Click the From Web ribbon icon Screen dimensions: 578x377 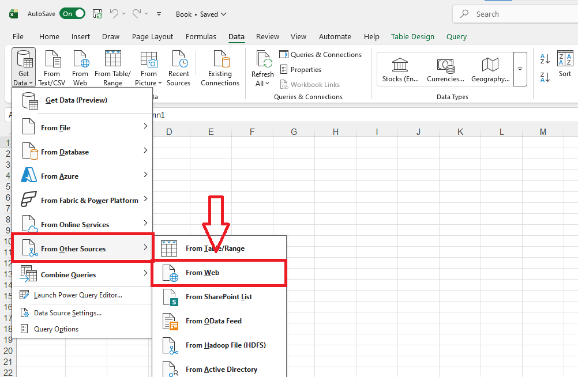(80, 68)
